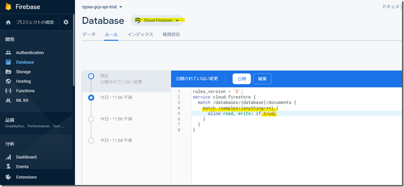Open the typea-gcp-api-trial project dropdown
The height and width of the screenshot is (187, 404).
[x=102, y=6]
